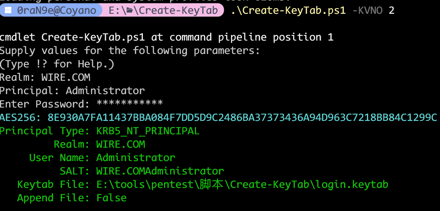Click the Create-KeyTab path segment in prompt
The width and height of the screenshot is (440, 211).
click(x=177, y=10)
